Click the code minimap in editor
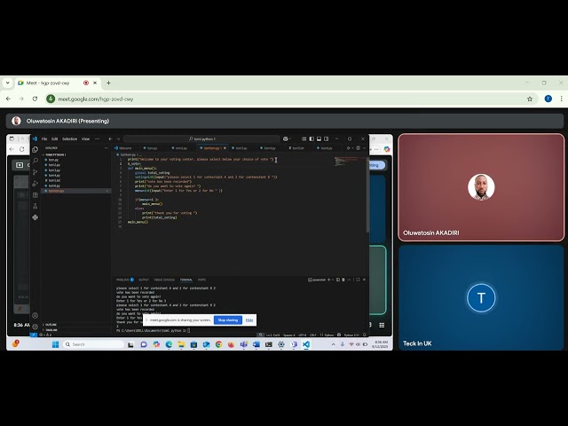The image size is (568, 426). point(350,162)
